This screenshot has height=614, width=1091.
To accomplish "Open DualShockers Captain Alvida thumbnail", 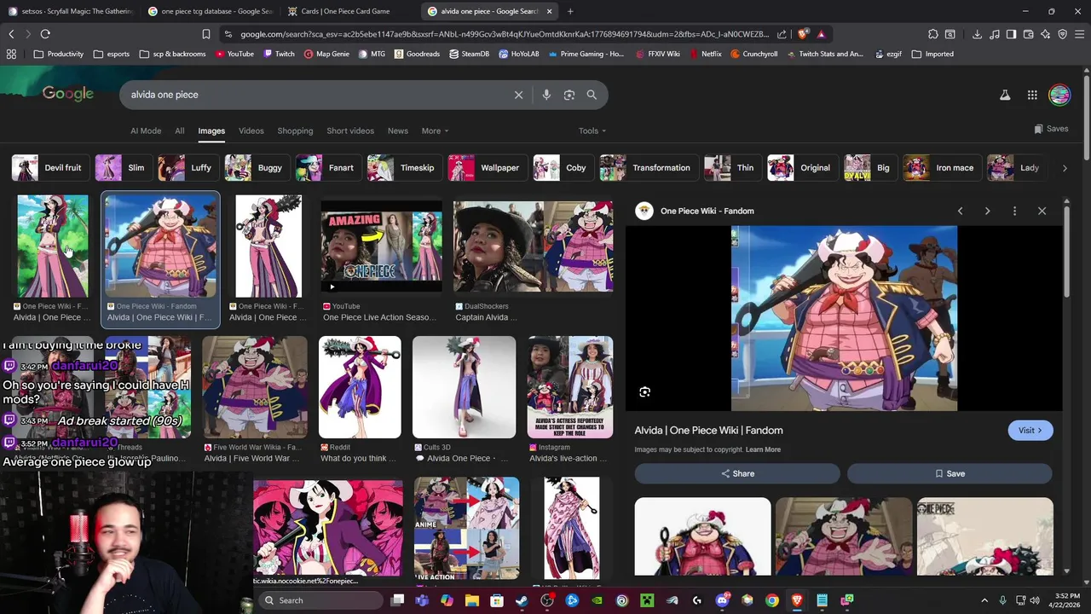I will point(533,246).
